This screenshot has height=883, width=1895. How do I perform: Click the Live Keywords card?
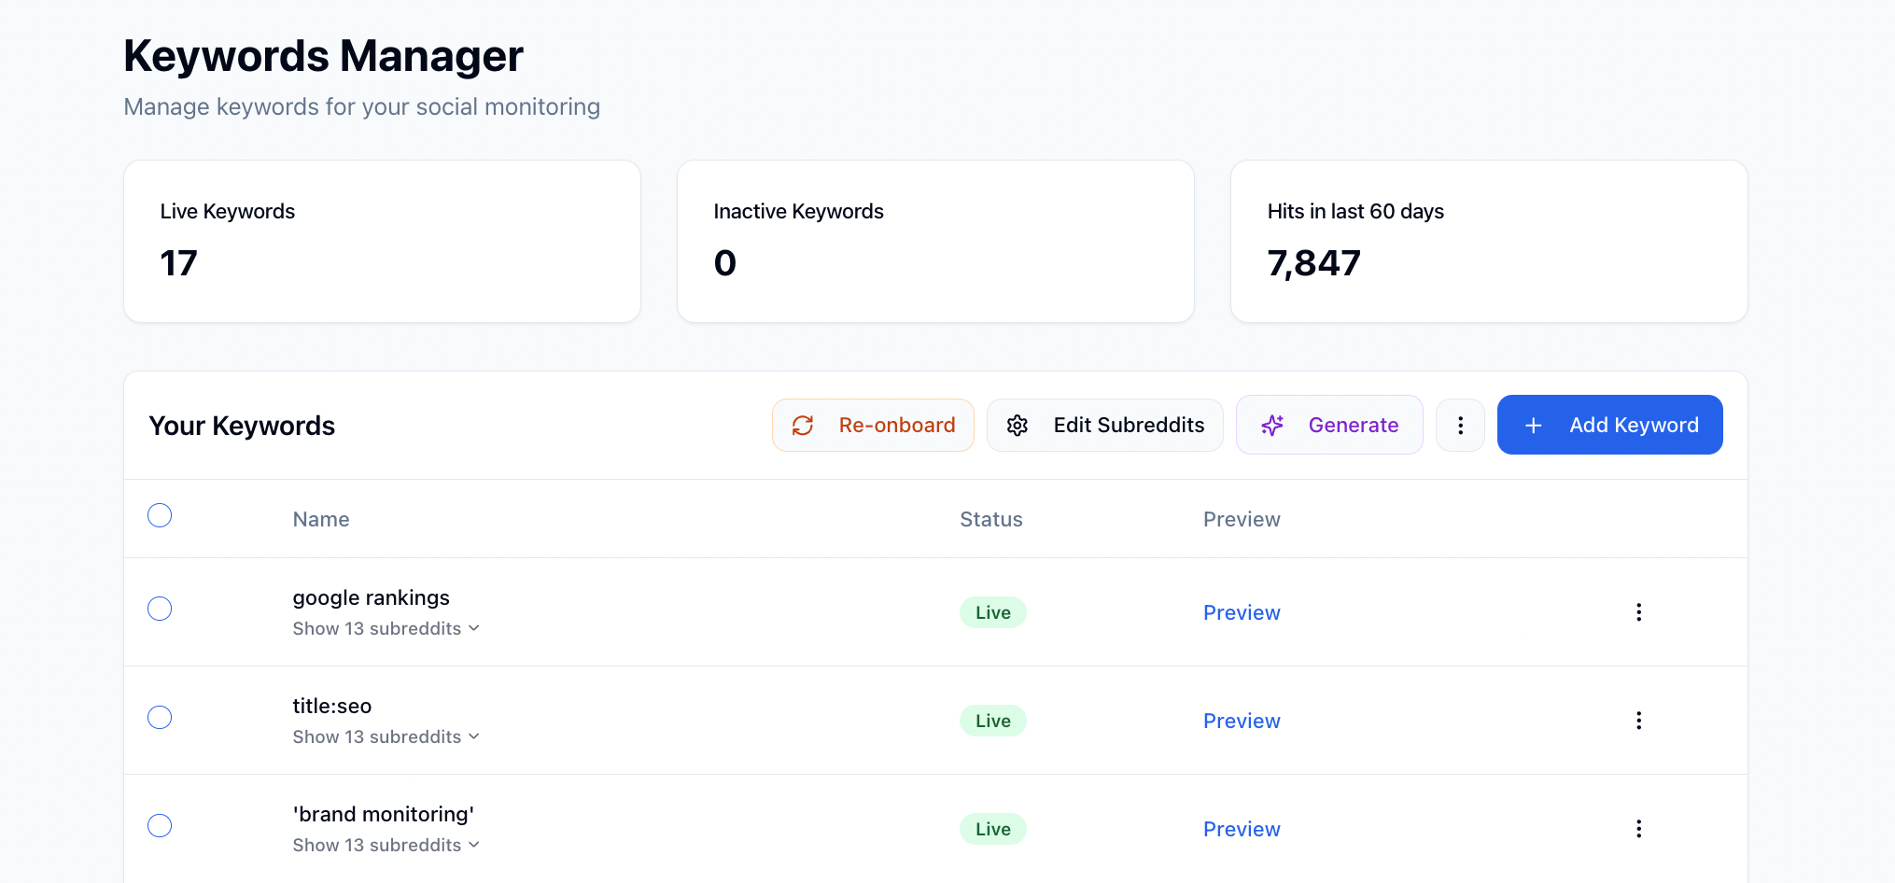[x=382, y=241]
